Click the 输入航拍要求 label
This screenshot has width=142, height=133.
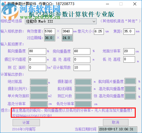coord(12,44)
